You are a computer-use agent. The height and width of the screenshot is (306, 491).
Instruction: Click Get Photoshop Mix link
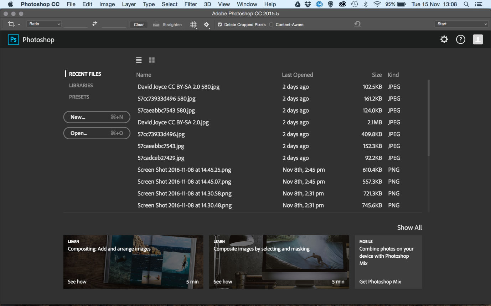[380, 281]
